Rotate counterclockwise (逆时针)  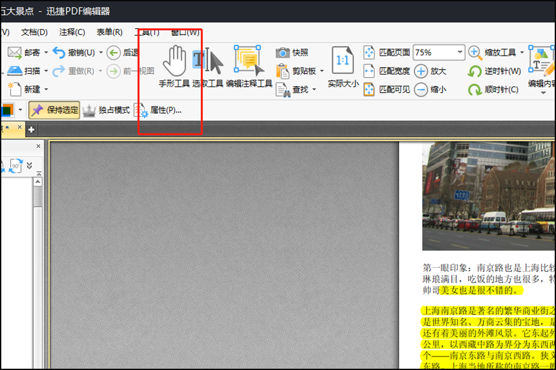494,71
